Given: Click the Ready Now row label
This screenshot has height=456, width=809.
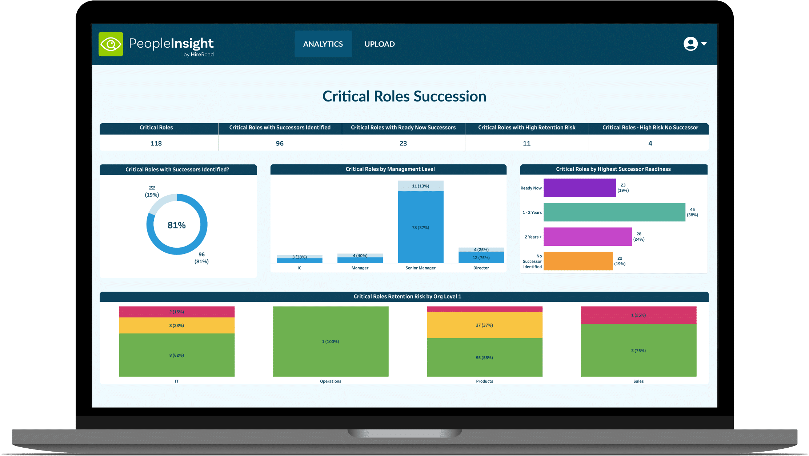Looking at the screenshot, I should (x=531, y=188).
